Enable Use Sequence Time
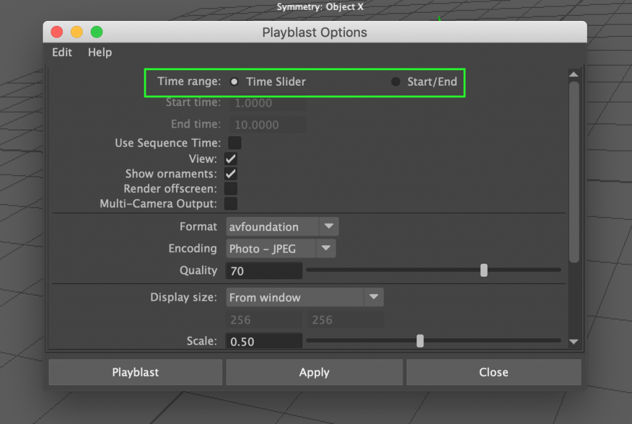 coord(231,143)
